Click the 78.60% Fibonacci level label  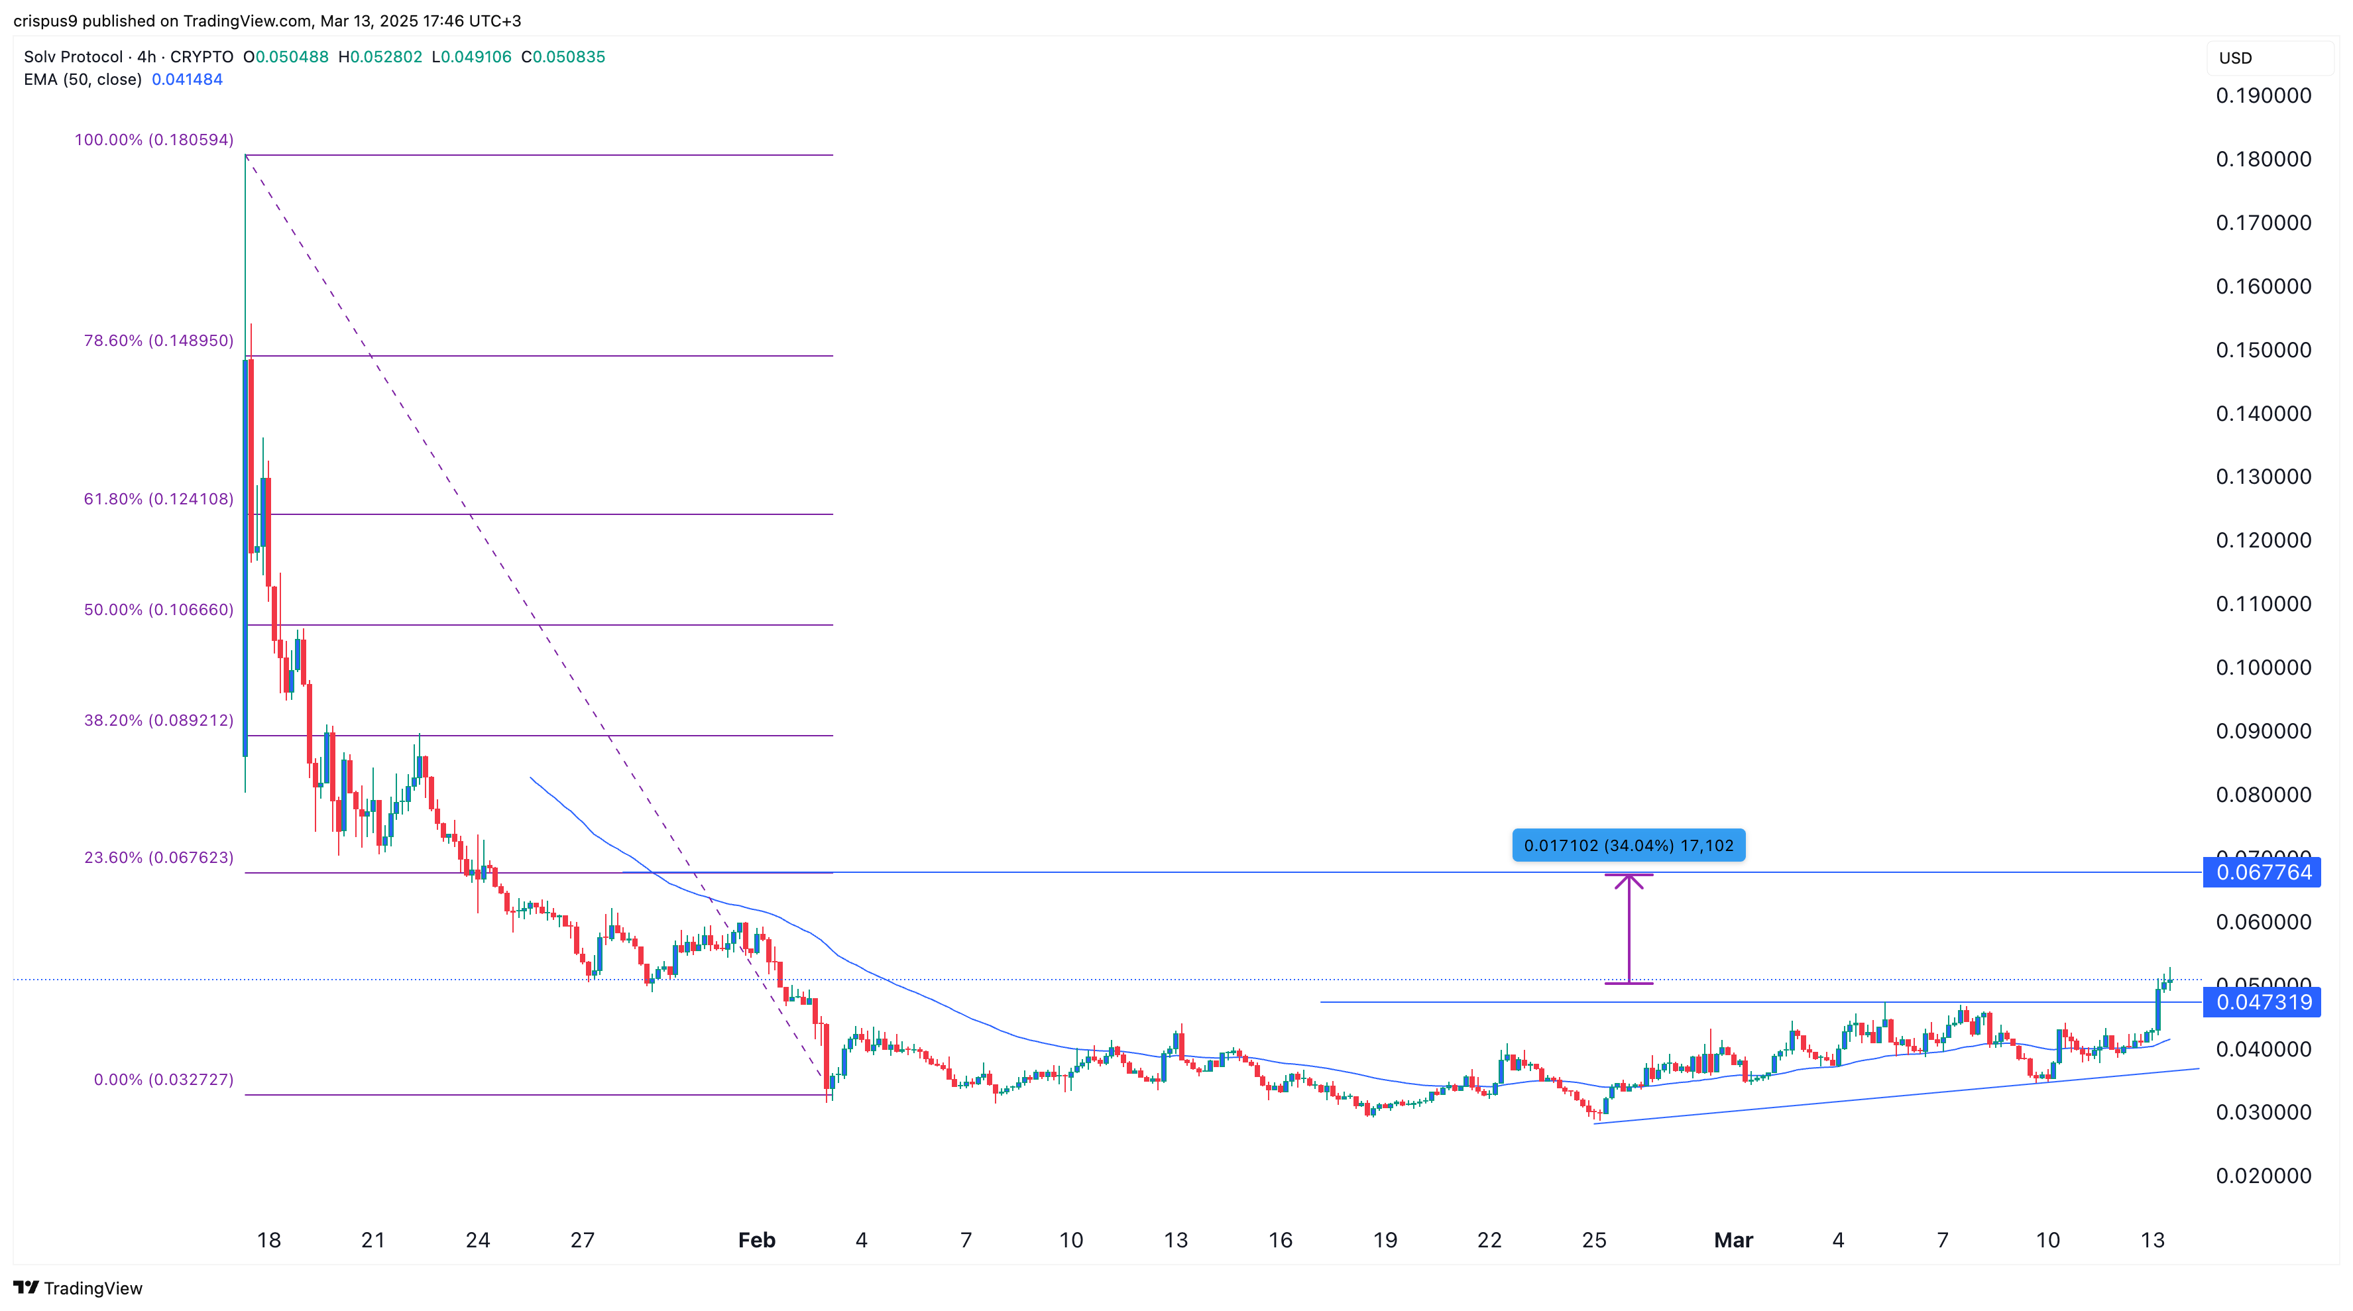pos(158,341)
